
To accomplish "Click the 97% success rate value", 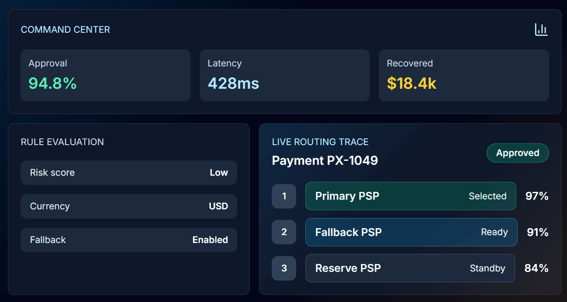I will pos(537,196).
